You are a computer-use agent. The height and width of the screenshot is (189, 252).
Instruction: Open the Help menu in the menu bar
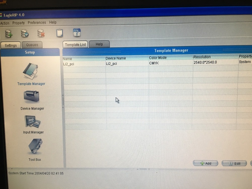point(53,22)
